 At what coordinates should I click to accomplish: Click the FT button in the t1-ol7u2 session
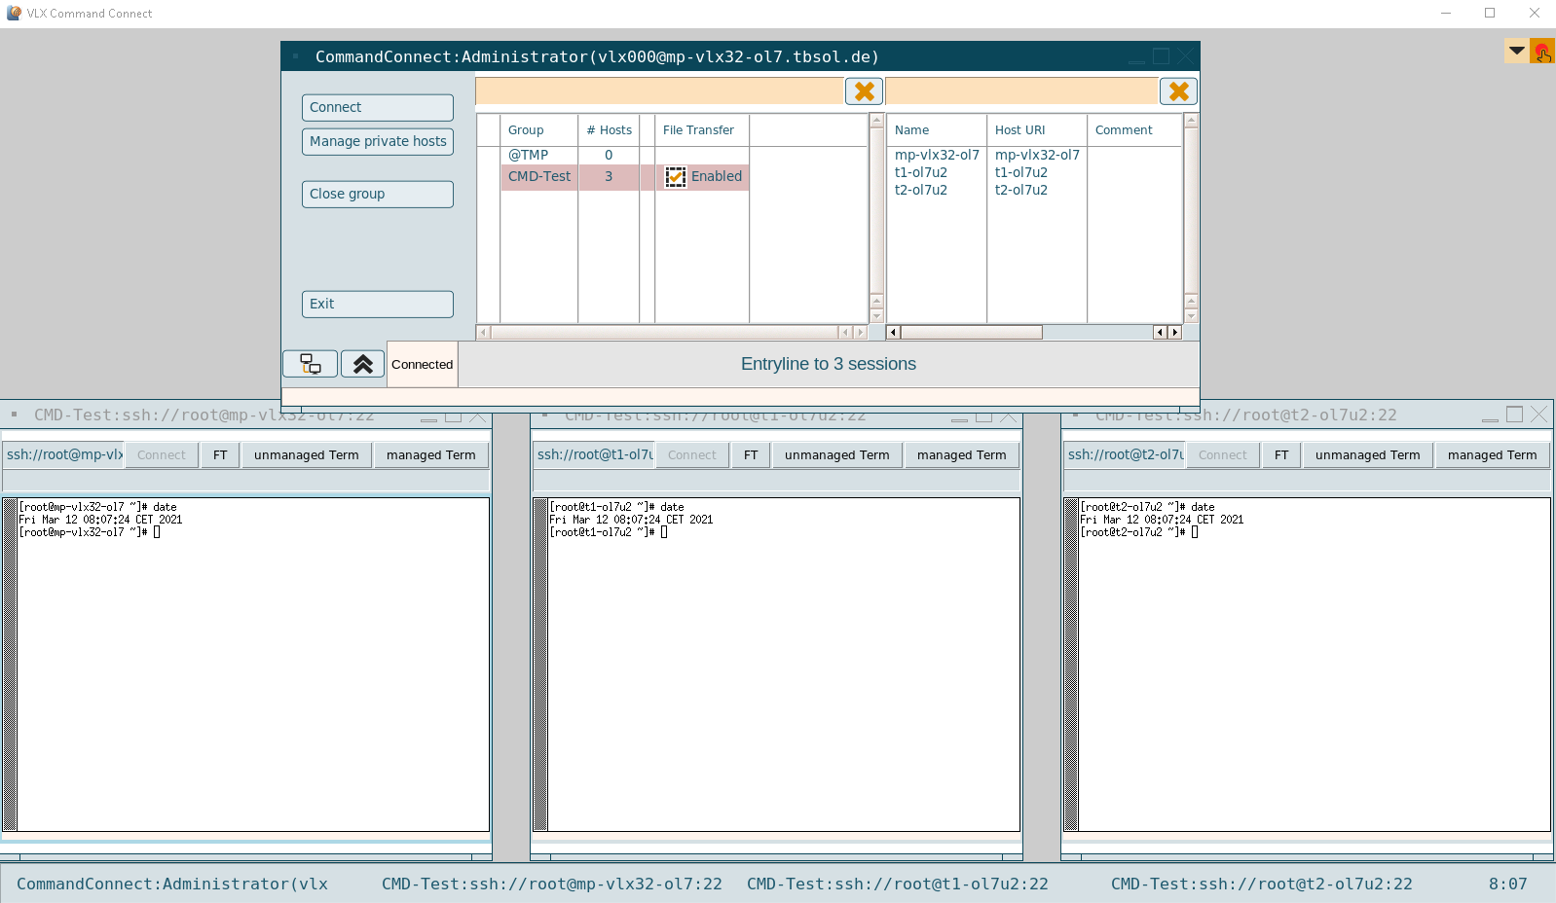(750, 455)
